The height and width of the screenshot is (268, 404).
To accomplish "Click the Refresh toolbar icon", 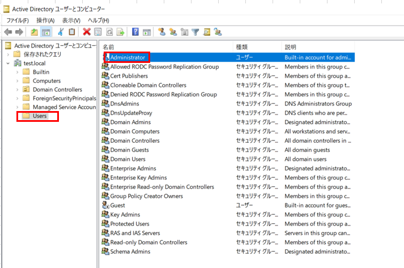I will [x=109, y=32].
